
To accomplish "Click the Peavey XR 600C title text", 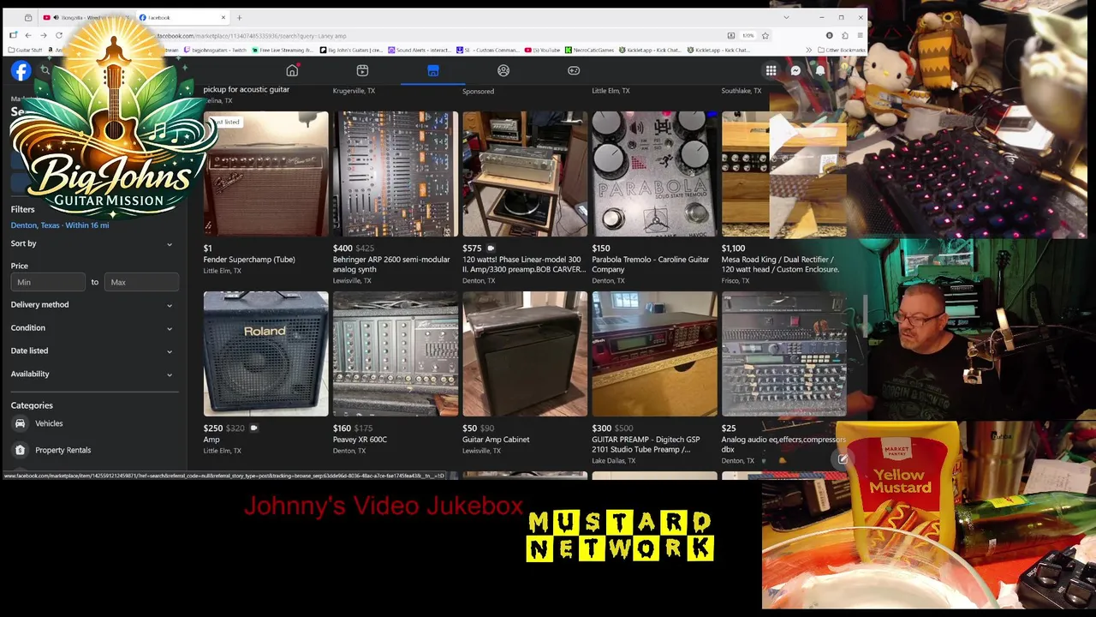I will [360, 440].
